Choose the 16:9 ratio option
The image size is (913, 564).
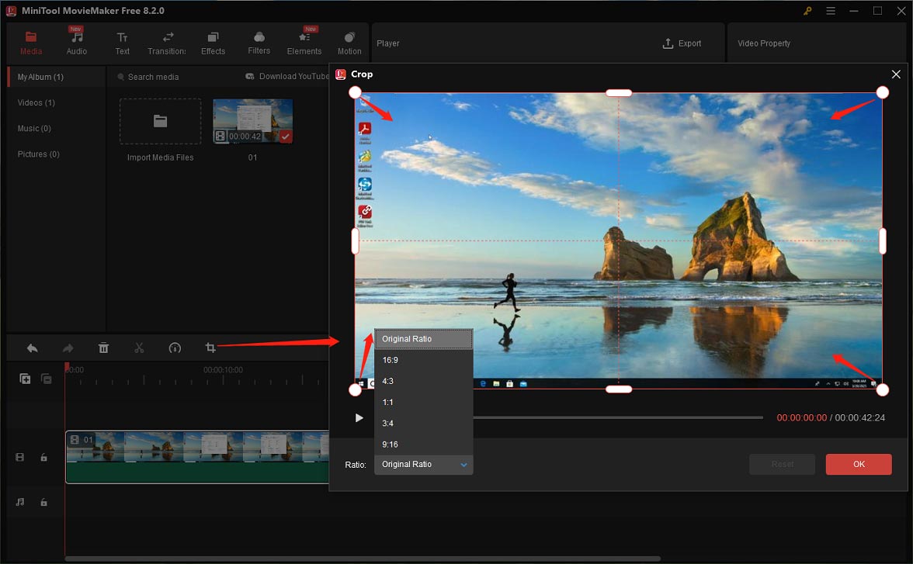pyautogui.click(x=423, y=360)
